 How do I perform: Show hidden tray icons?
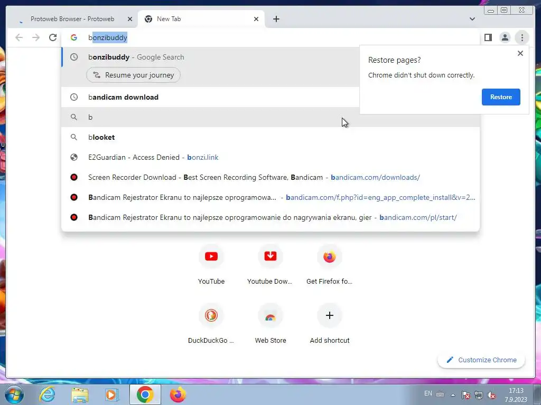tap(453, 395)
